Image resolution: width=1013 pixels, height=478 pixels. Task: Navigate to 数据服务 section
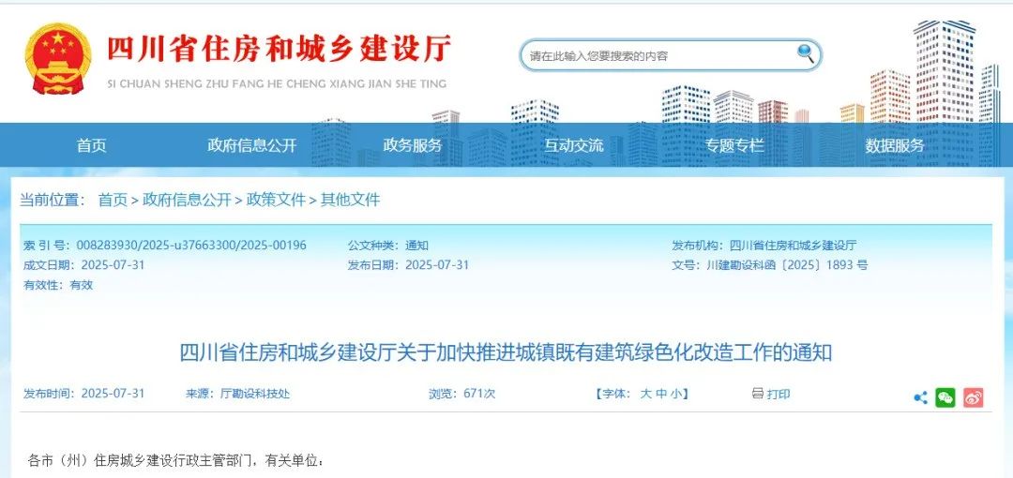(894, 145)
